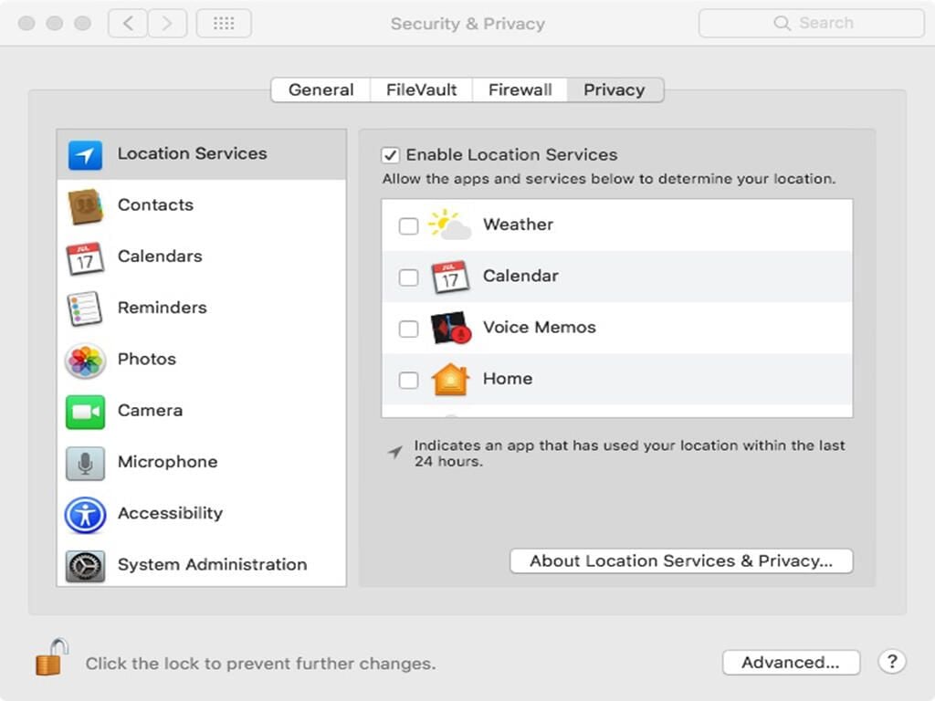
Task: Select Contacts in the sidebar list
Action: pos(202,205)
